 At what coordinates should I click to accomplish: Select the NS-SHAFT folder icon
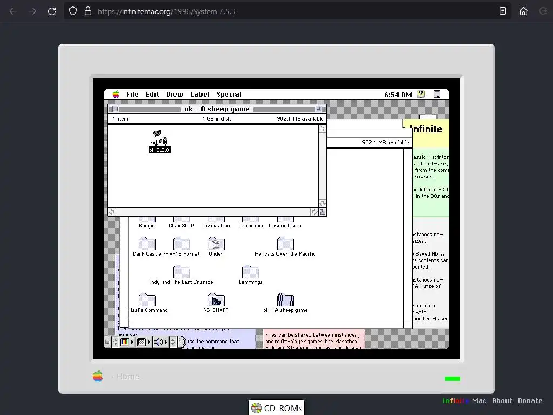[x=216, y=300]
